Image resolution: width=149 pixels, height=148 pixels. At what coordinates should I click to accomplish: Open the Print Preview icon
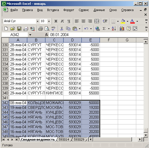[x=47, y=29]
